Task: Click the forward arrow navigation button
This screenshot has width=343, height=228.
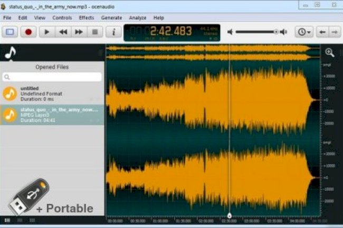Action: [334, 32]
